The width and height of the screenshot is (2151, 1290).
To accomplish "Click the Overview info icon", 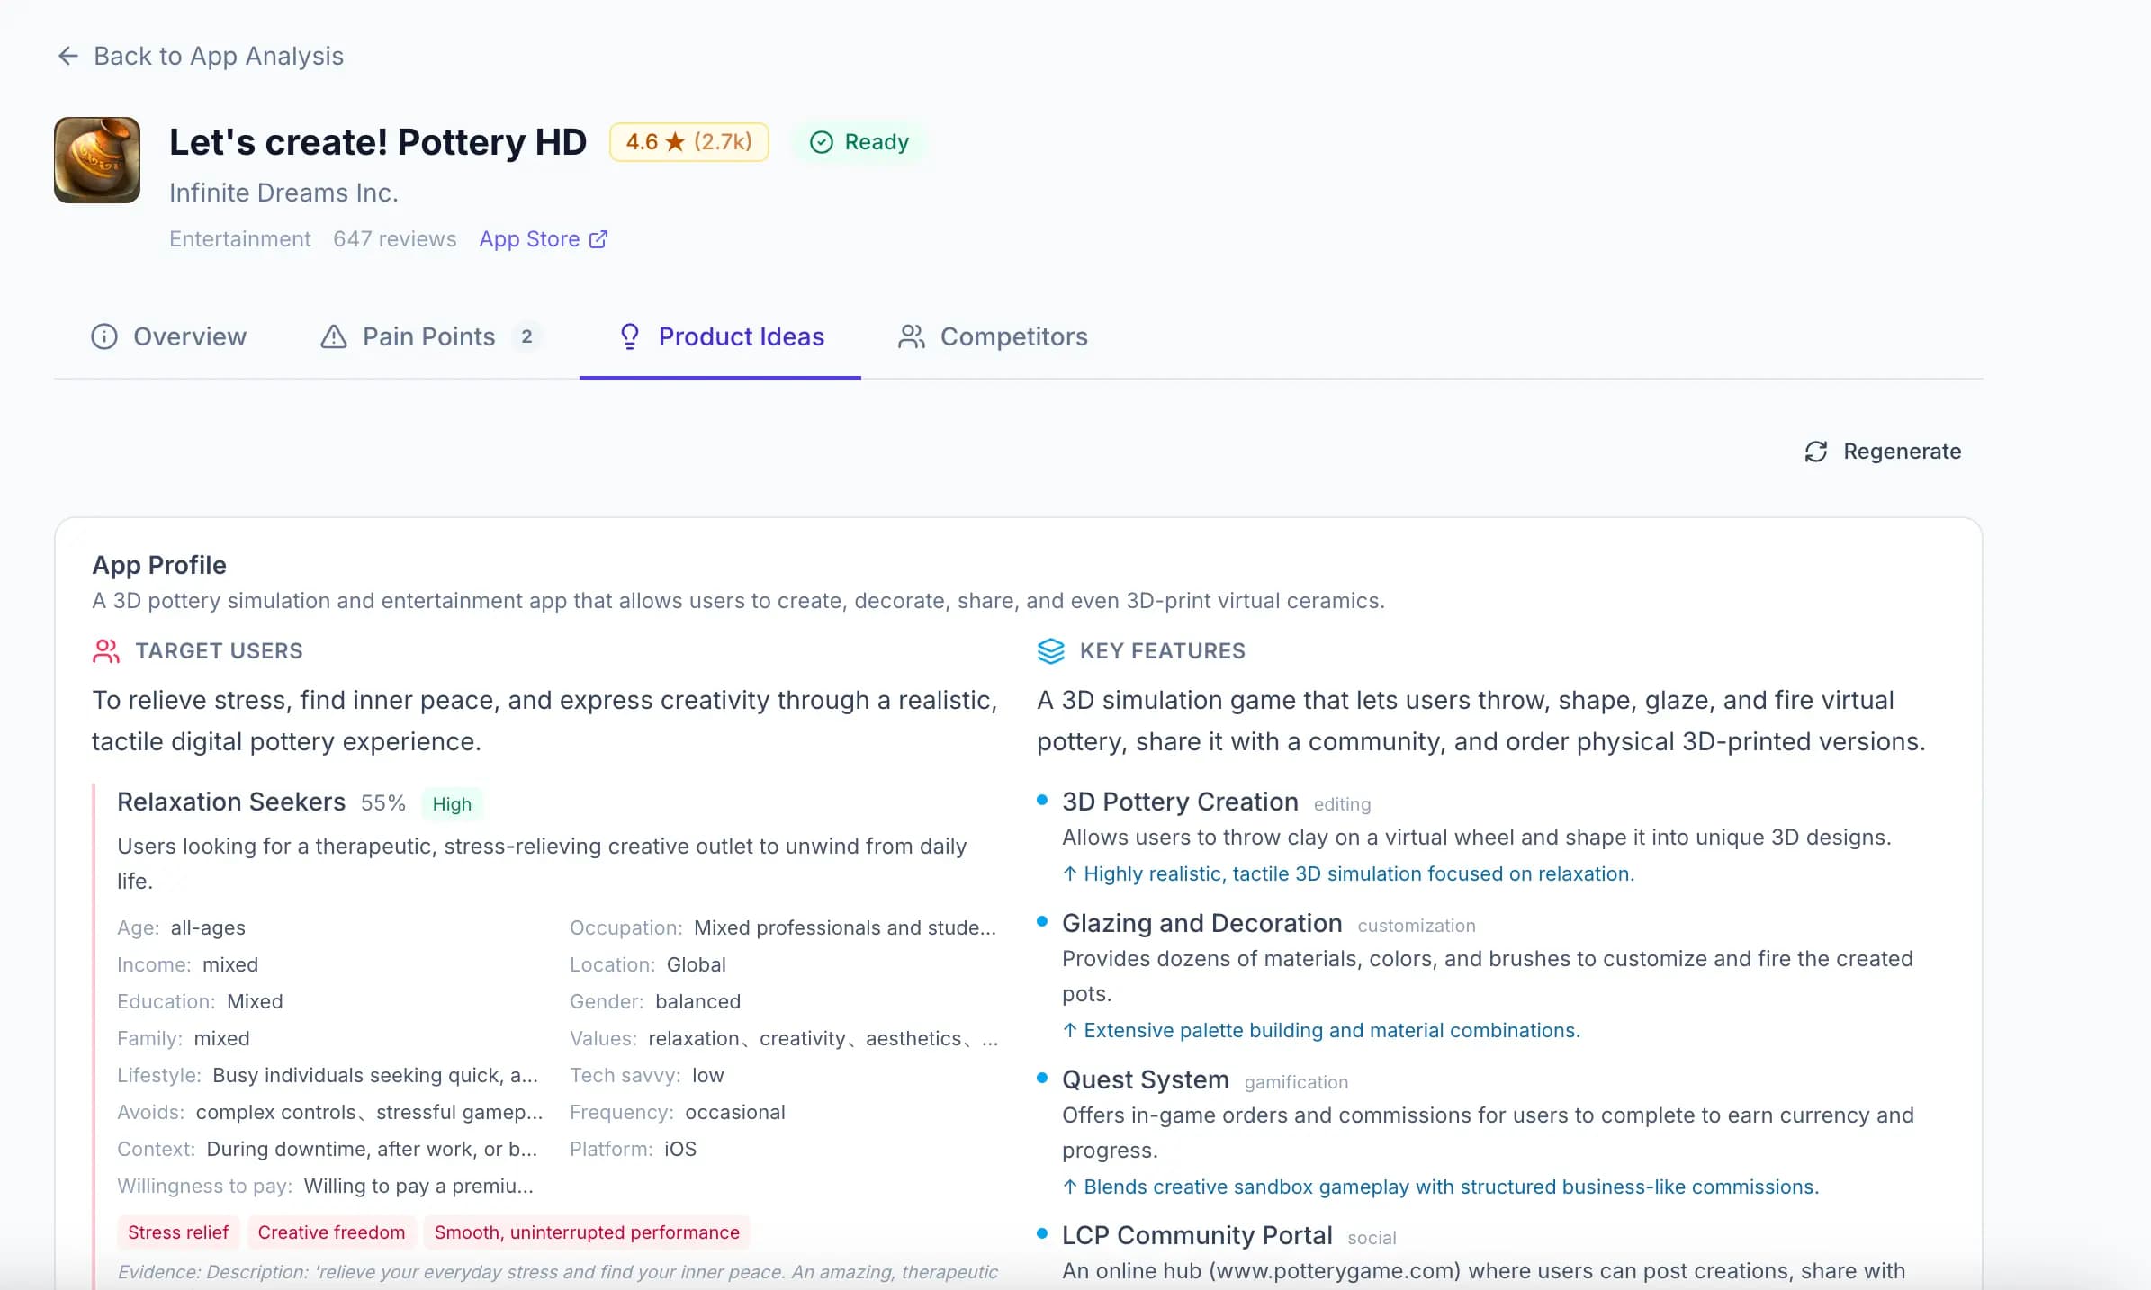I will [104, 336].
